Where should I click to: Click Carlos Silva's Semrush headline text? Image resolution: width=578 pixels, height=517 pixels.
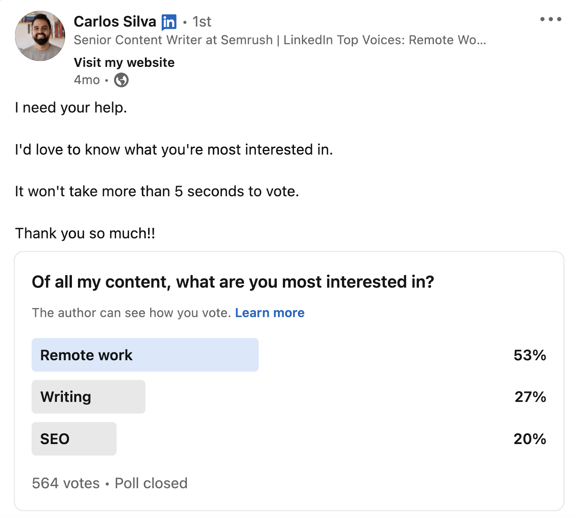click(280, 40)
